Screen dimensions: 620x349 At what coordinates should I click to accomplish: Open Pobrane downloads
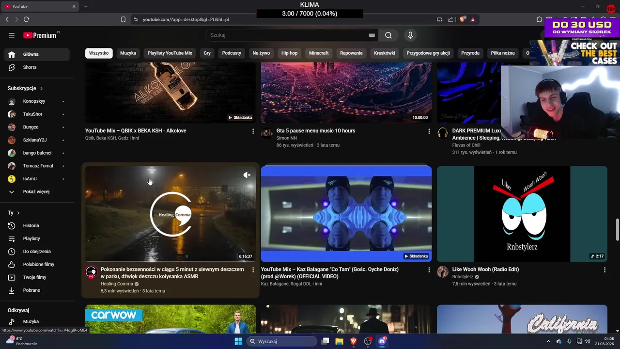click(x=37, y=290)
